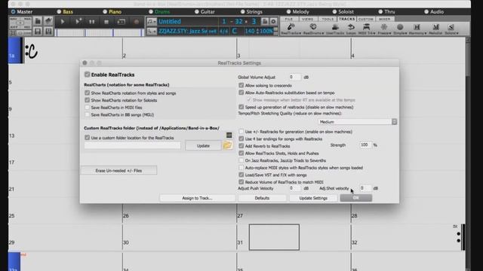
Task: Click the Reverb Strength percent field
Action: tap(365, 145)
